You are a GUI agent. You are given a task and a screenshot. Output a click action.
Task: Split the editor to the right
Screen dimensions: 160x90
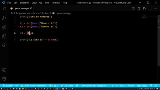(150, 8)
